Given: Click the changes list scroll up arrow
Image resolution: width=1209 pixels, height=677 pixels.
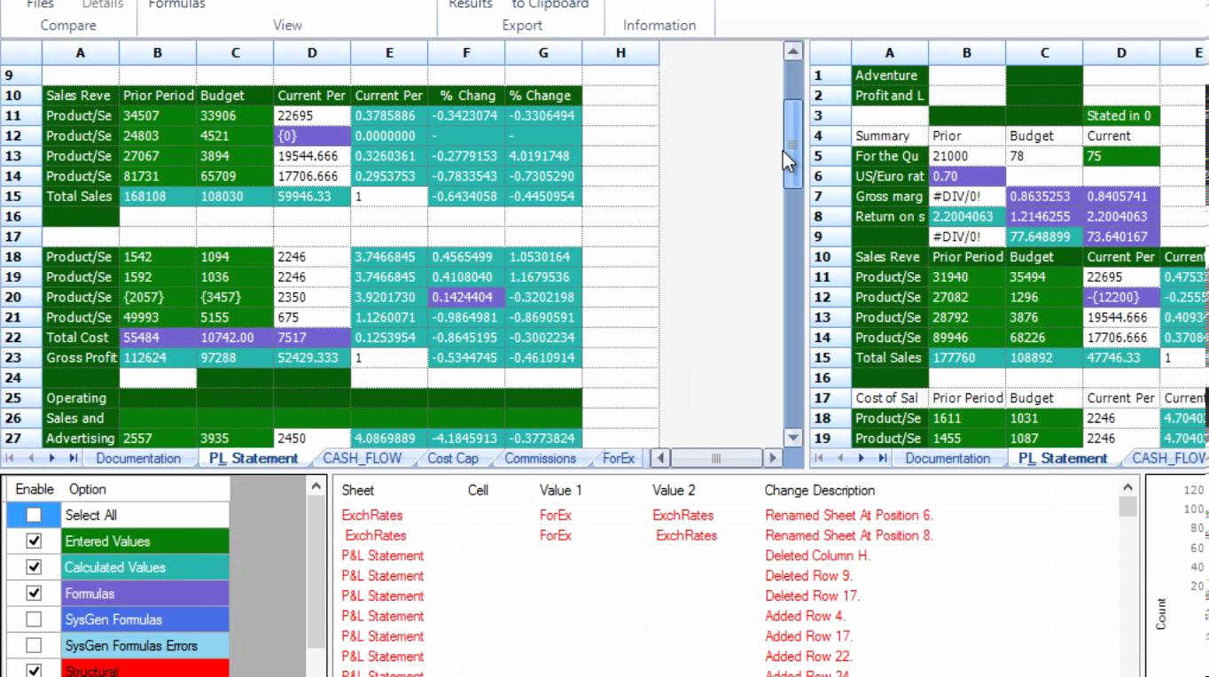Looking at the screenshot, I should click(1127, 486).
